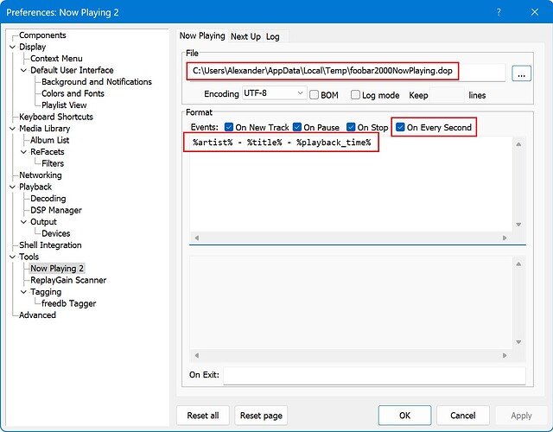Select the Filters tree item

pos(53,163)
